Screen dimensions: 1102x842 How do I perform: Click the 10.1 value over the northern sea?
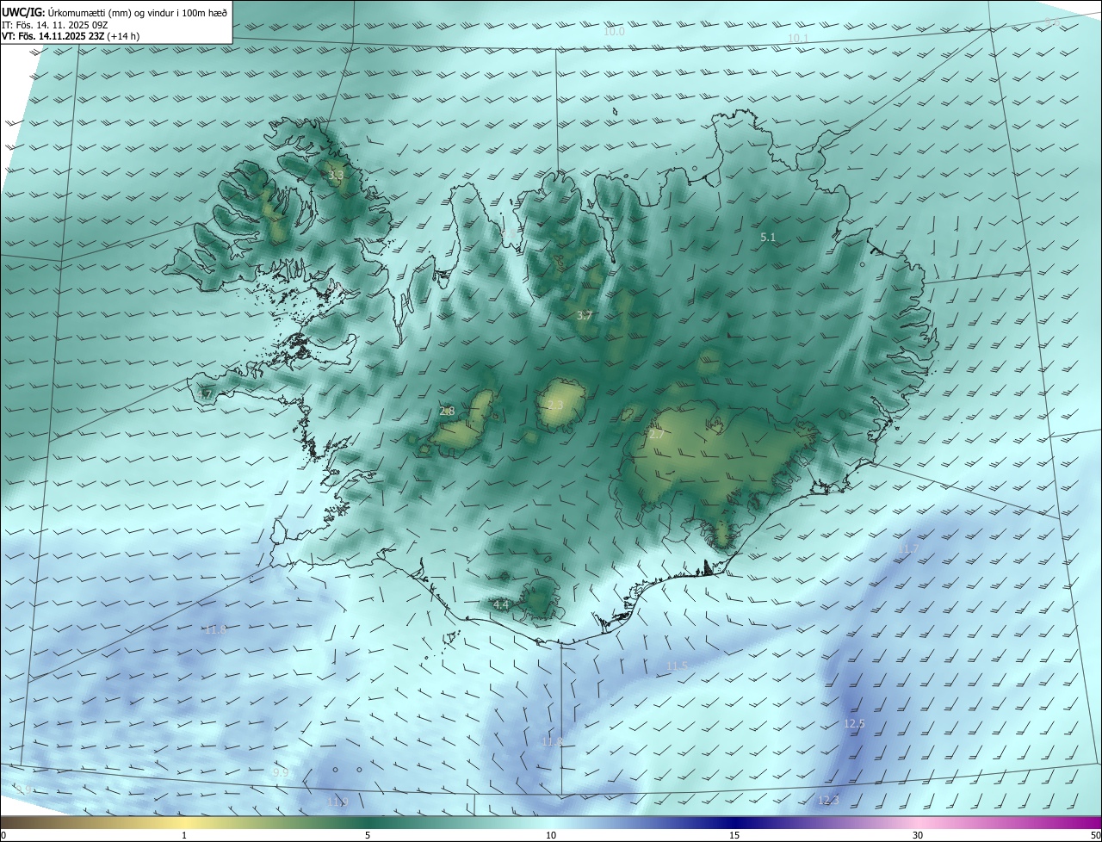(798, 39)
